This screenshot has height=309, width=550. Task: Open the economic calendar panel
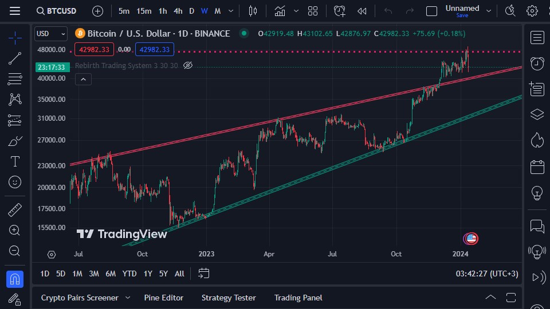(x=537, y=167)
